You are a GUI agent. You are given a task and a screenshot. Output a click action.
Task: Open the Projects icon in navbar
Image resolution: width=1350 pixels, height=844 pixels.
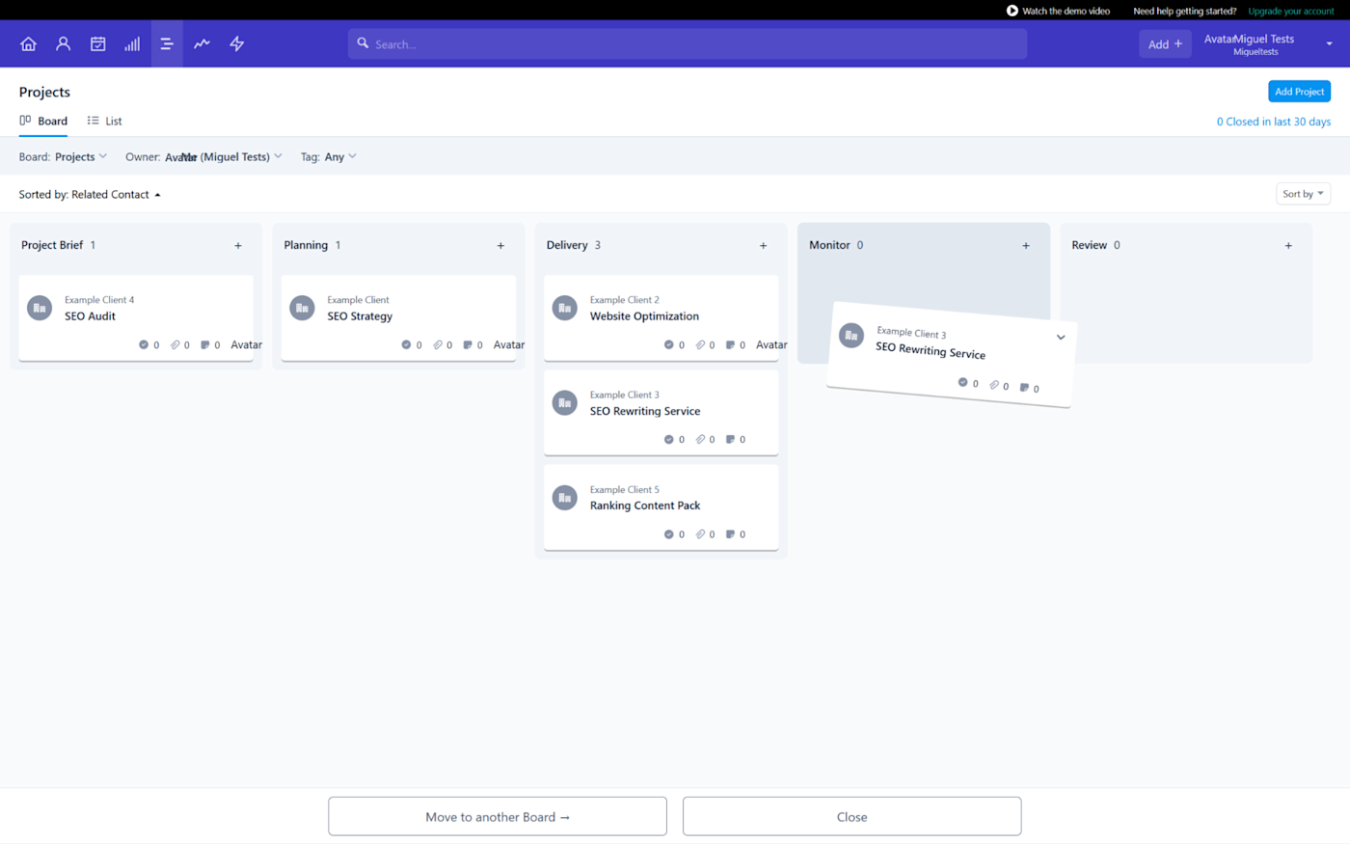point(167,43)
